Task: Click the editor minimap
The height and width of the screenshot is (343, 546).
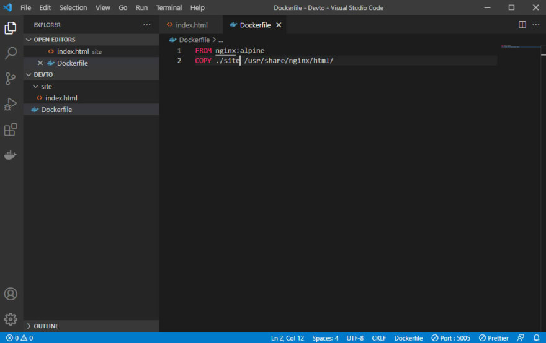Action: tap(521, 46)
